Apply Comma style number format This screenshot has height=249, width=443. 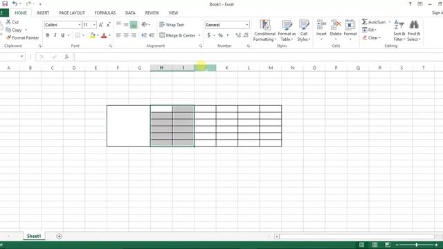coord(228,35)
